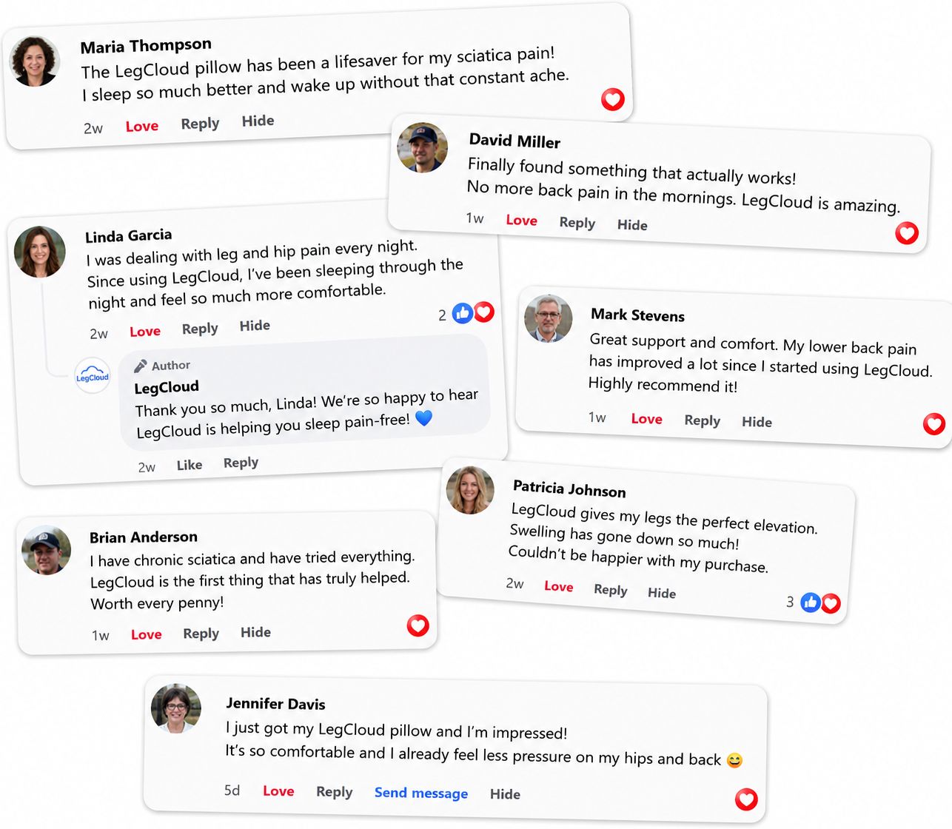
Task: Open Patricia Johnson's name link
Action: [569, 489]
